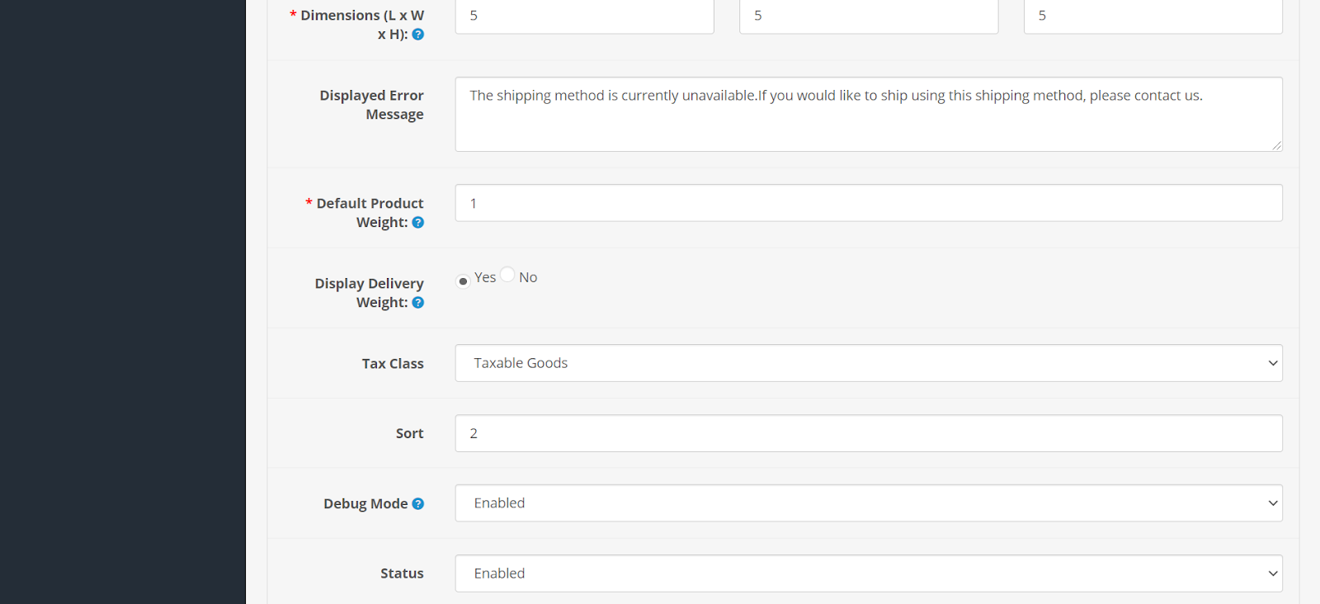Select No for Display Delivery Weight
1320x604 pixels.
507,274
